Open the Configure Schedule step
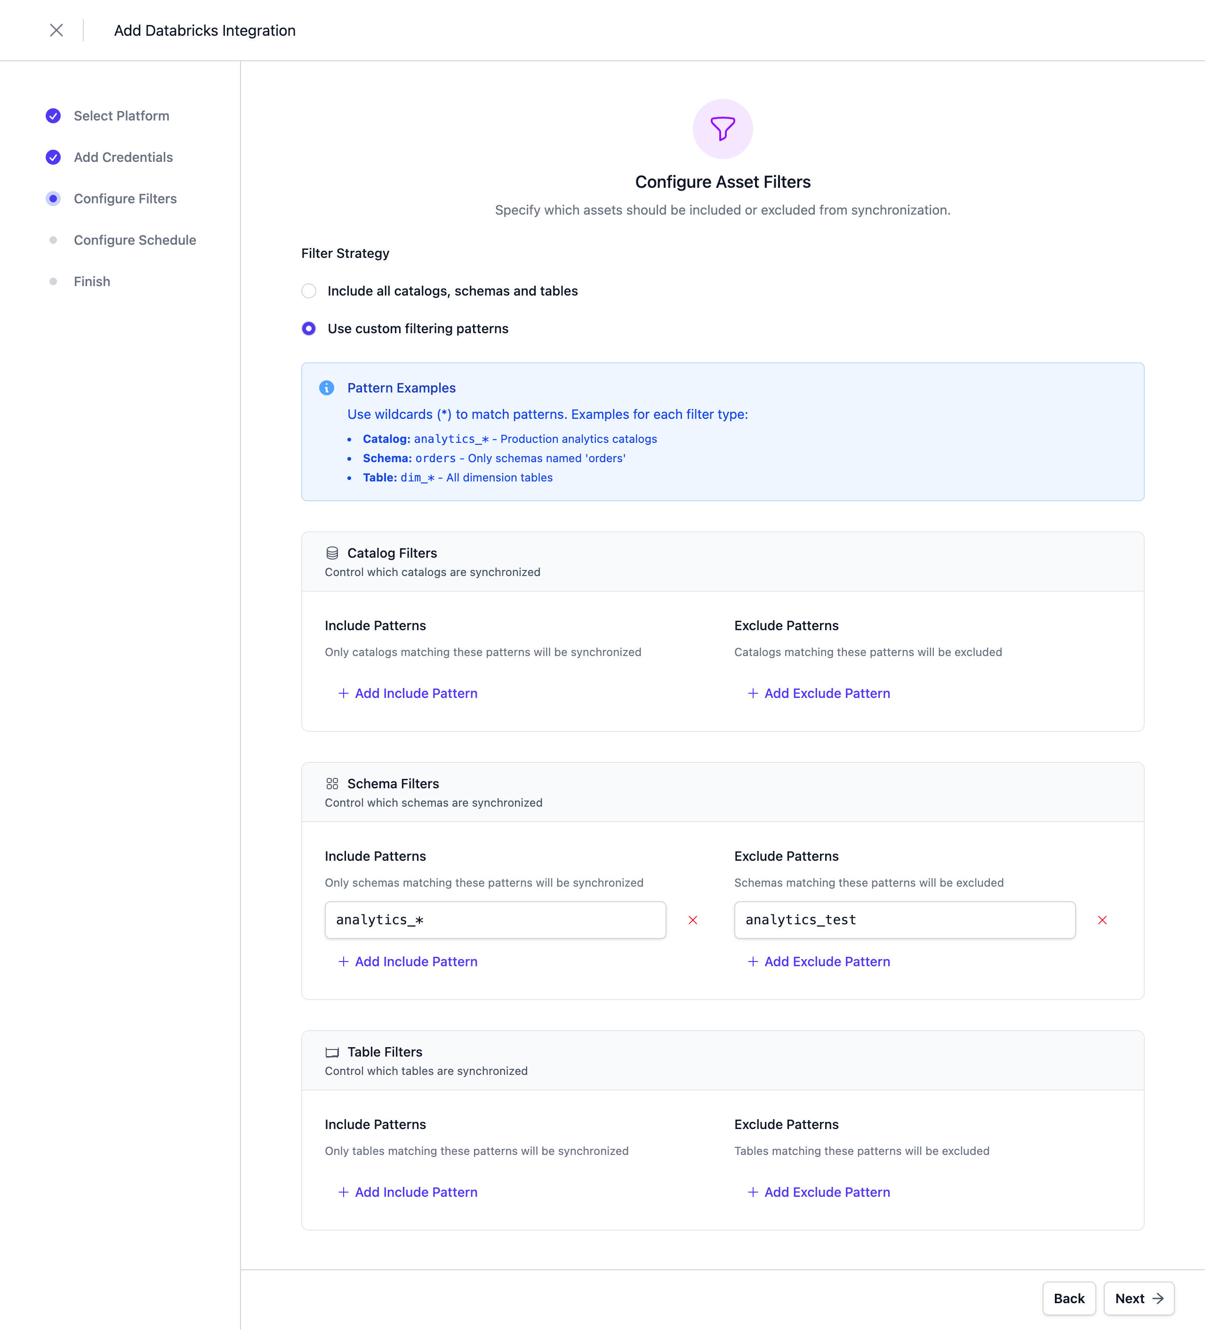The width and height of the screenshot is (1205, 1330). [x=135, y=240]
